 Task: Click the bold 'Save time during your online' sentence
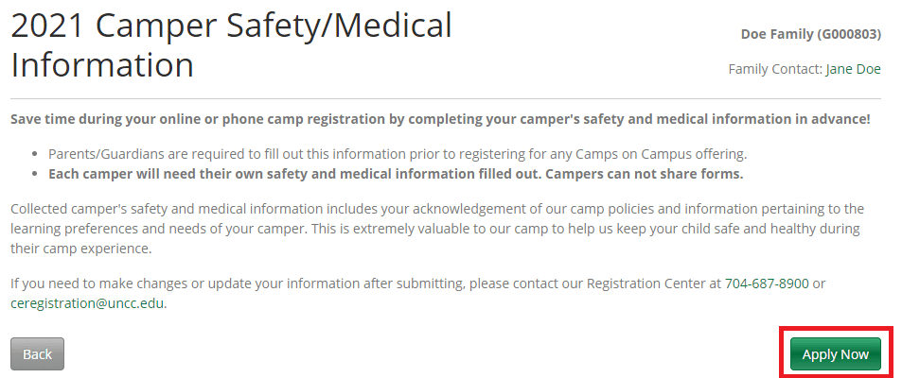tap(439, 120)
